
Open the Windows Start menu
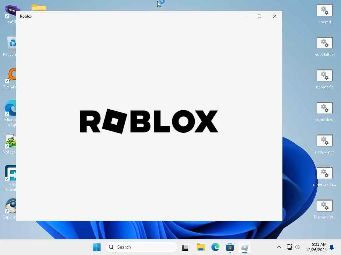(x=97, y=247)
